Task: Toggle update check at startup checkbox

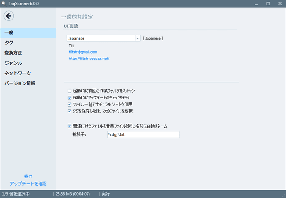Action: (x=69, y=98)
